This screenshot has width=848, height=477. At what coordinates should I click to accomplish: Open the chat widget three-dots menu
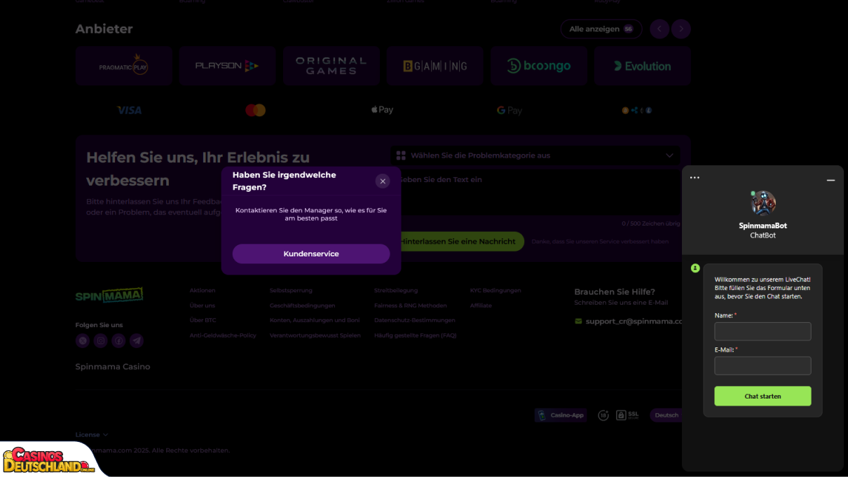pyautogui.click(x=695, y=178)
